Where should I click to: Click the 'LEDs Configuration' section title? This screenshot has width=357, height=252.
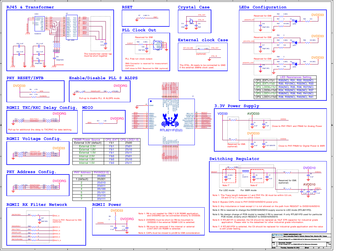click(x=263, y=7)
